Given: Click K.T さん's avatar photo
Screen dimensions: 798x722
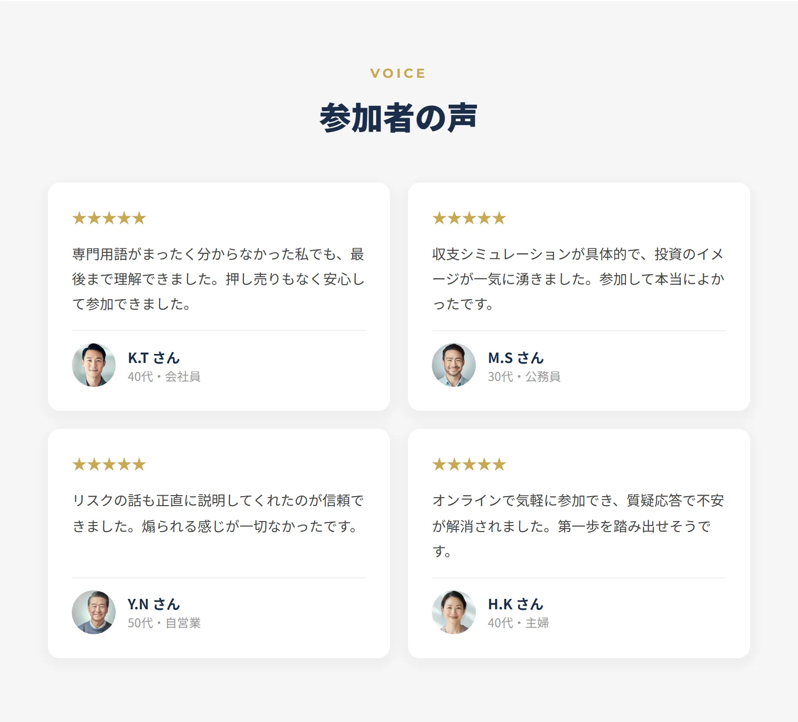Looking at the screenshot, I should point(94,365).
